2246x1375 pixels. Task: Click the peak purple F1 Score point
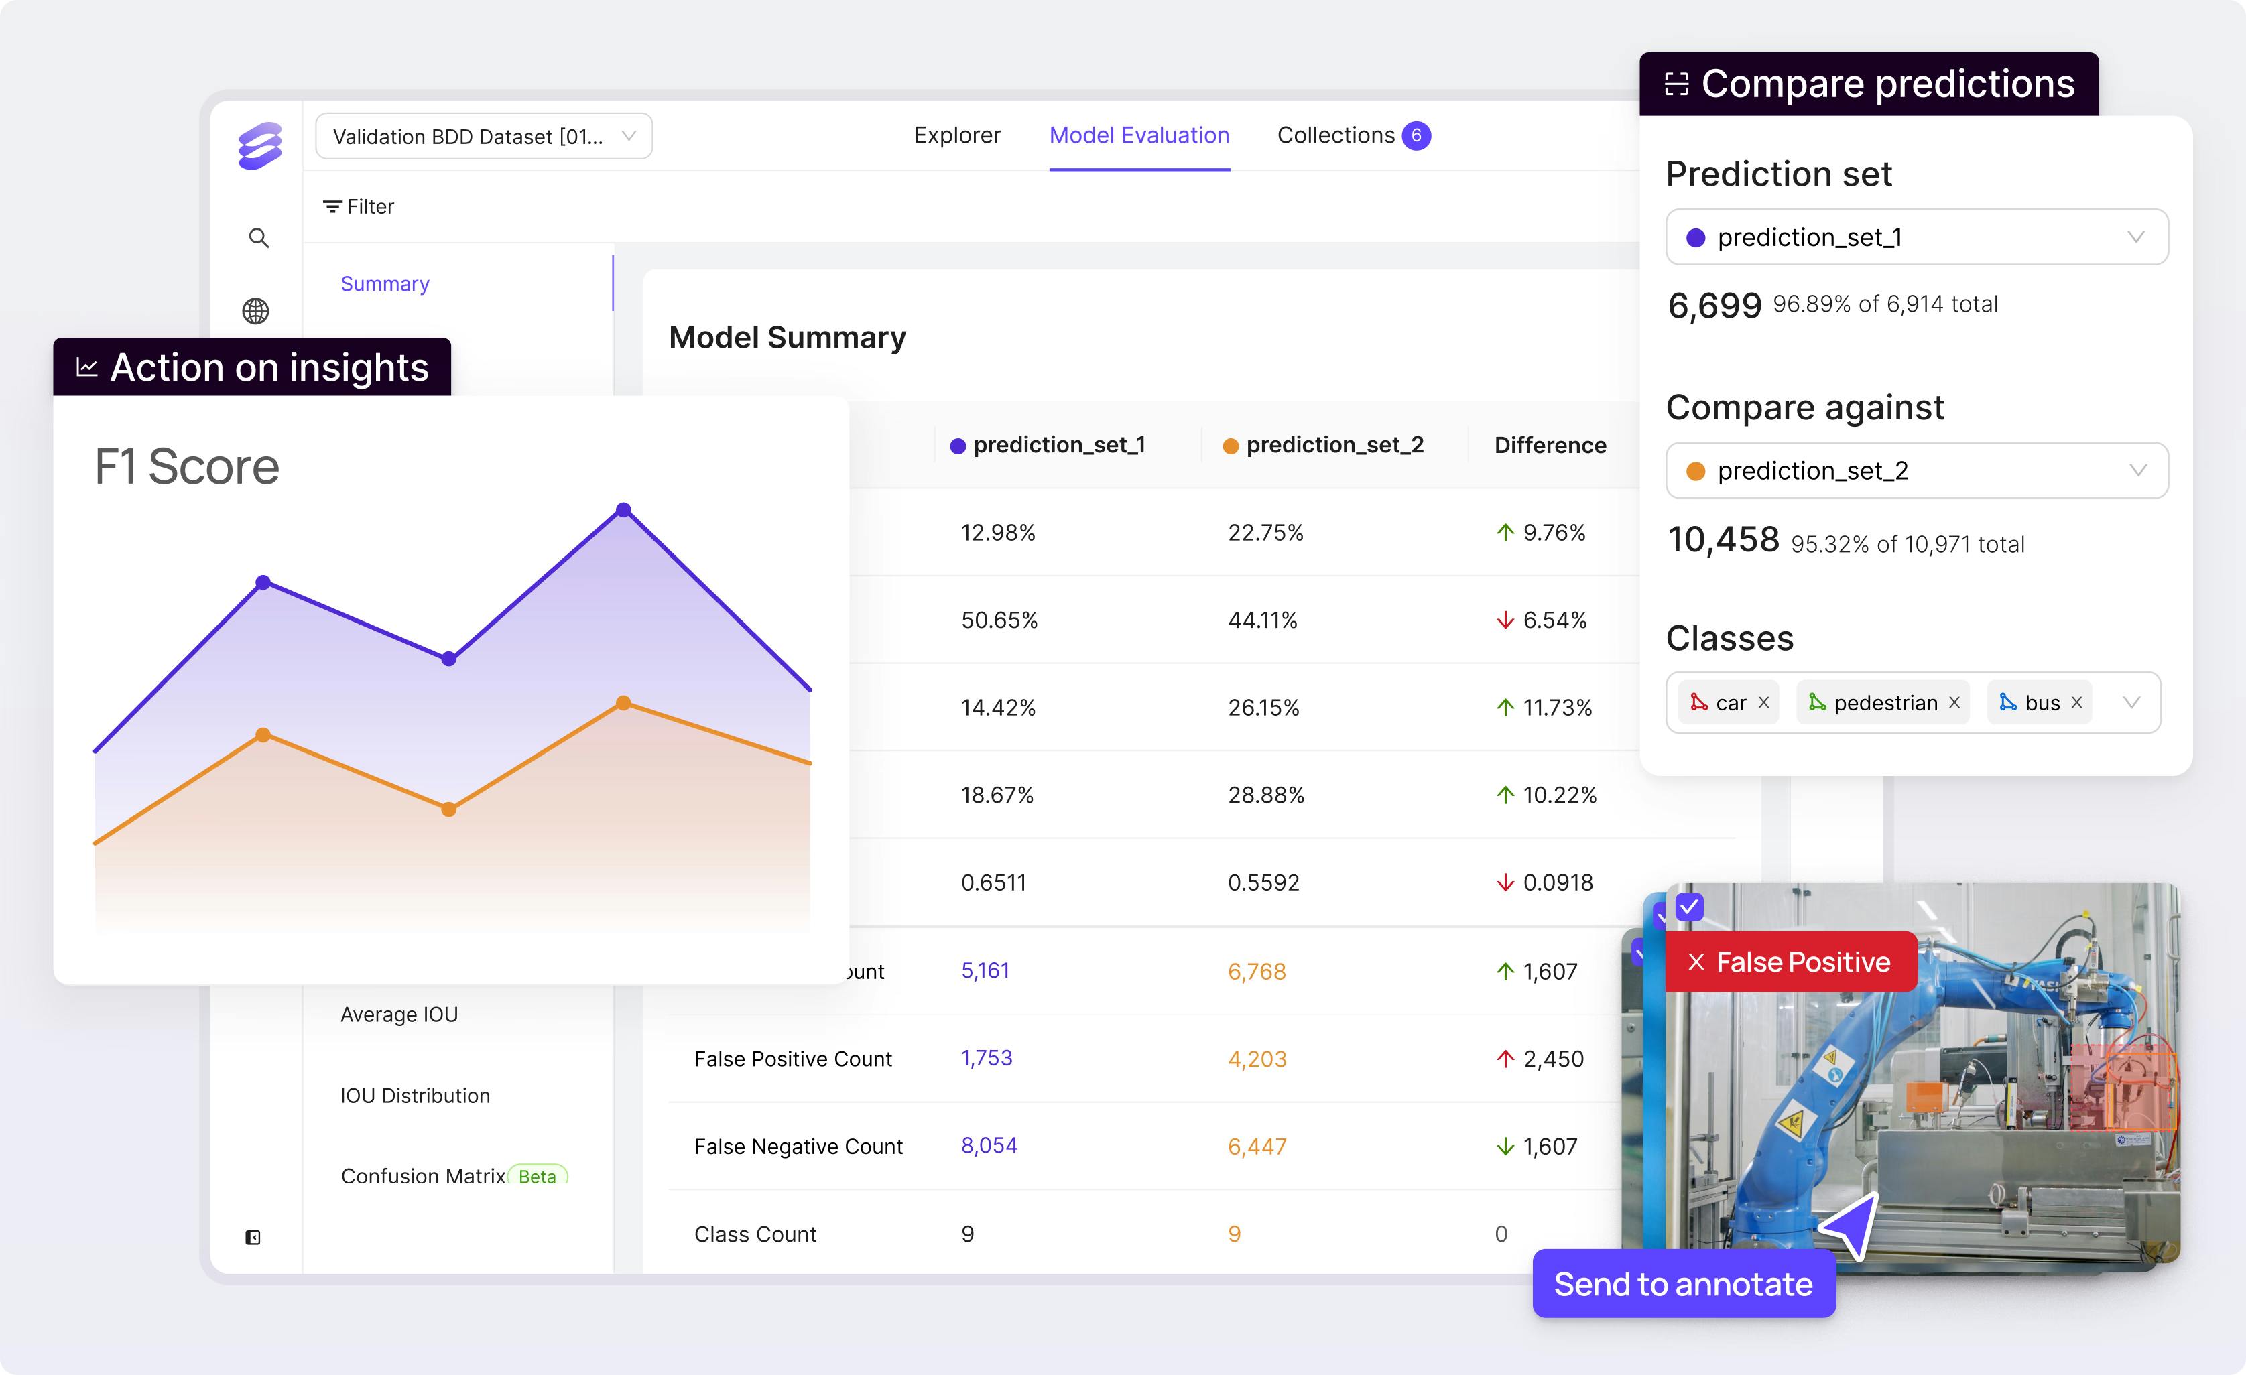tap(623, 509)
